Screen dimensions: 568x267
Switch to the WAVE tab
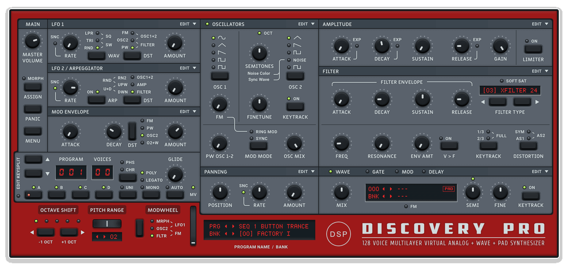340,172
